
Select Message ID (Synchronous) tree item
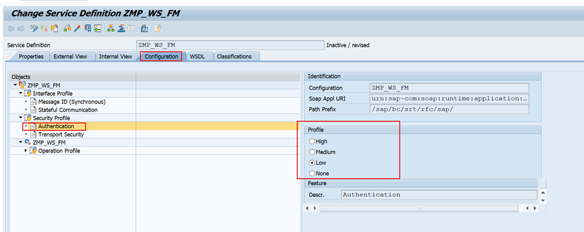click(72, 101)
